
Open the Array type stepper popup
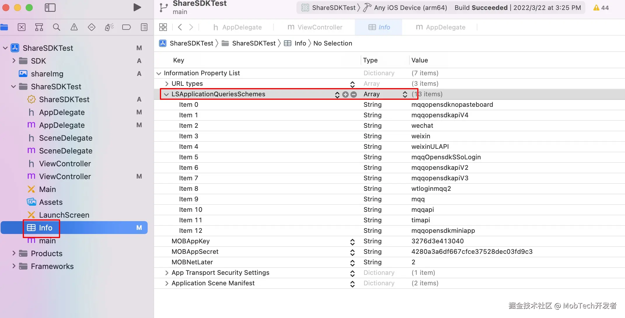(x=405, y=94)
